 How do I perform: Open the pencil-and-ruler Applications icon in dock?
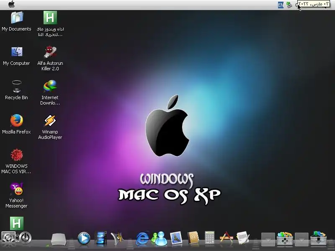(227, 238)
